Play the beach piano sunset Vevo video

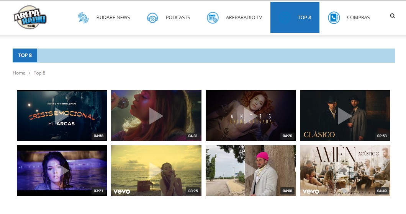coord(156,170)
